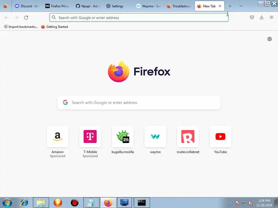Open the Firefox application menu
Image resolution: width=278 pixels, height=208 pixels.
coord(271,17)
